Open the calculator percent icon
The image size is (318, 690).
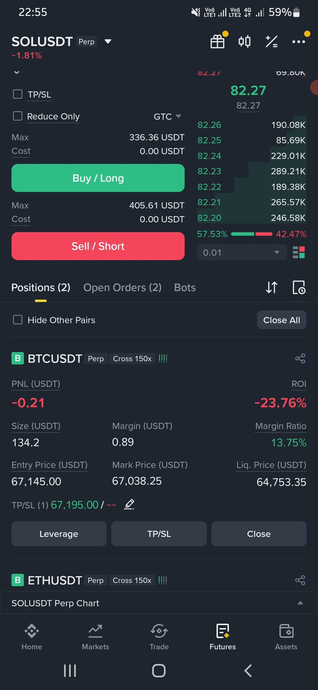(271, 42)
